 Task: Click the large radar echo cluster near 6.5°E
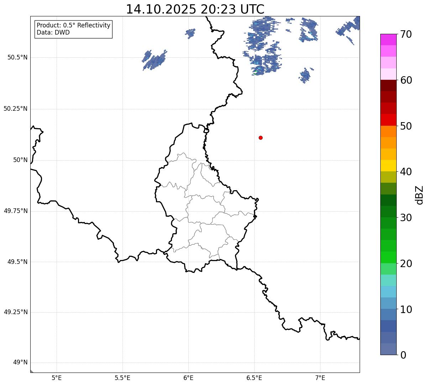point(263,46)
